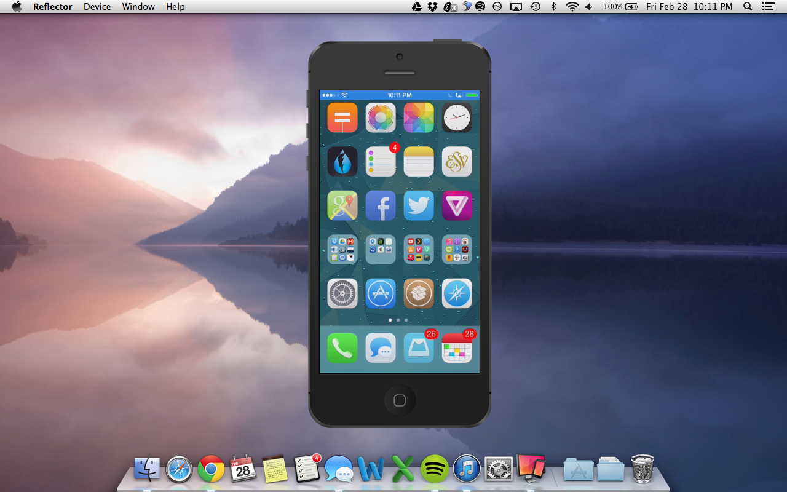Open the Clock app on the iPhone

point(457,117)
